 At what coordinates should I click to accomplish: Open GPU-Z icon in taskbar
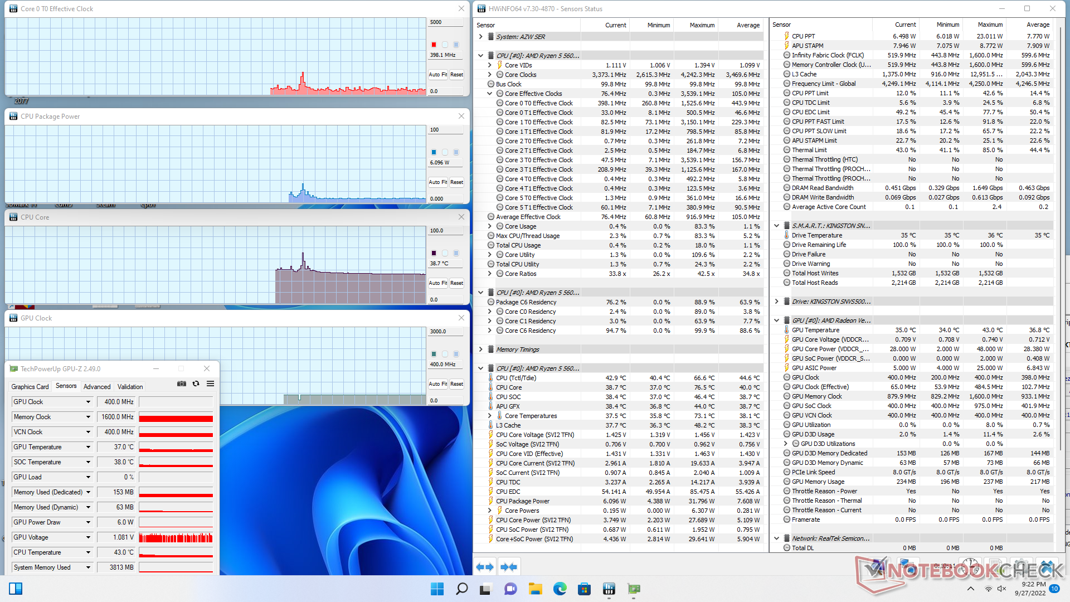[x=634, y=589]
